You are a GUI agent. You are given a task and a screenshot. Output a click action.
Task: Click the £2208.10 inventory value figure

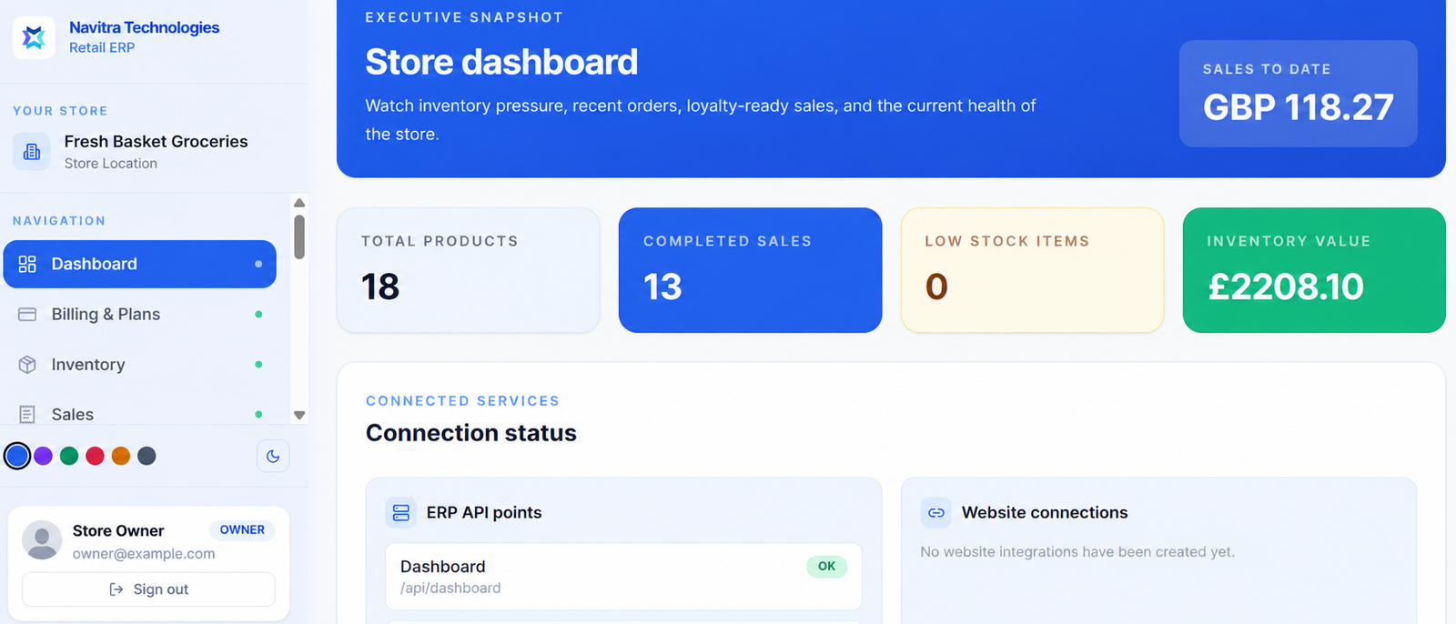[x=1286, y=287]
